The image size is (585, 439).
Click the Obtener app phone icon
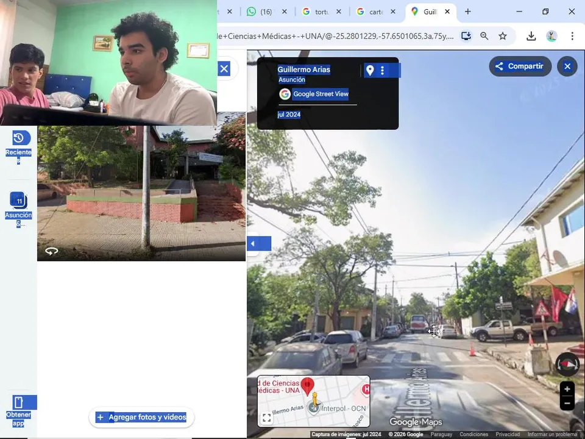tap(19, 402)
